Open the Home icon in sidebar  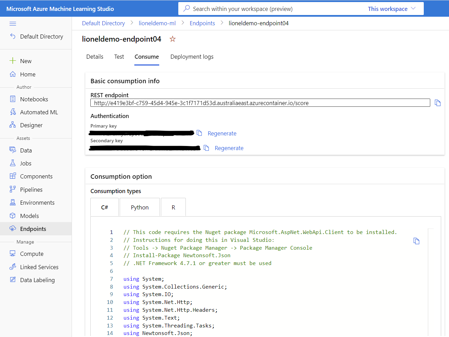[13, 74]
